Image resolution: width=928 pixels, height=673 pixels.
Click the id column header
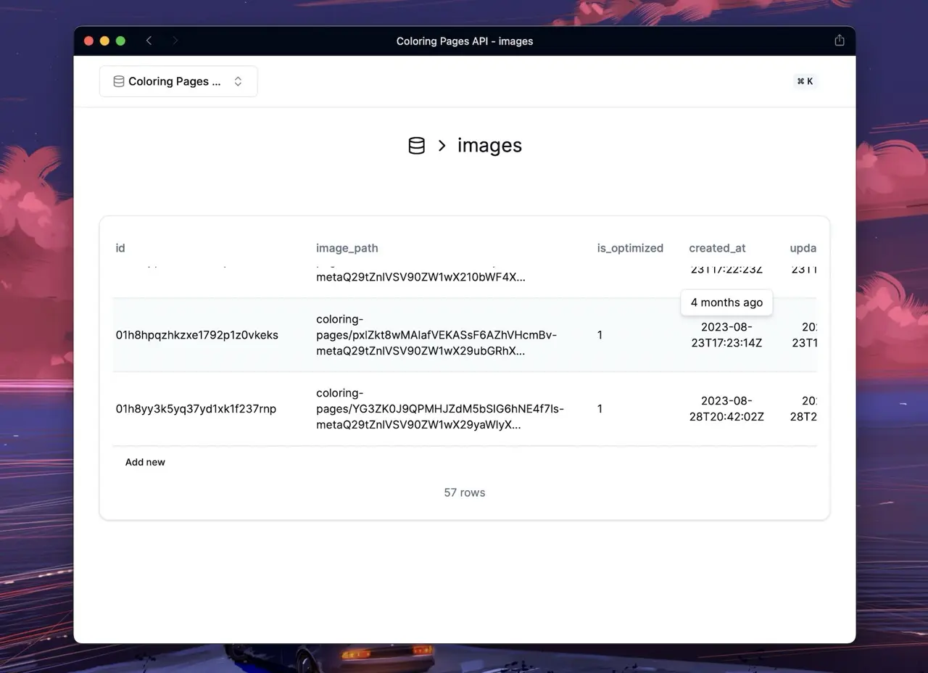point(120,248)
